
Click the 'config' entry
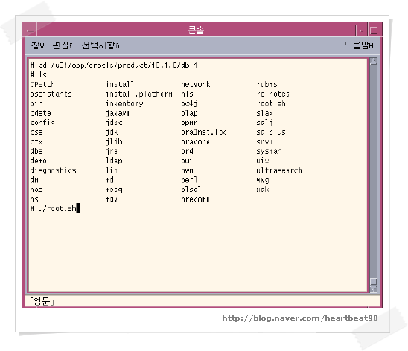pyautogui.click(x=42, y=123)
